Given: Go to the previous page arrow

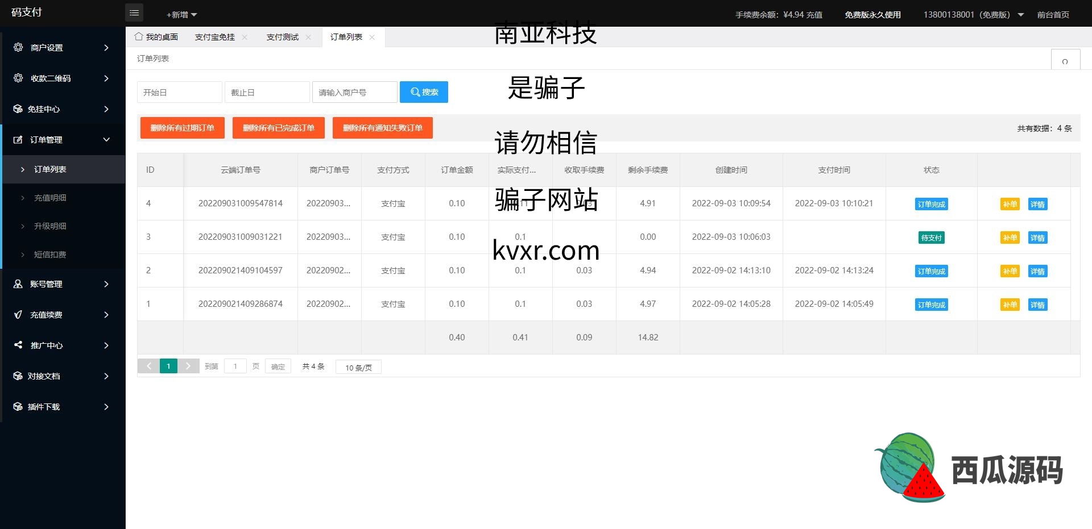Looking at the screenshot, I should [148, 366].
